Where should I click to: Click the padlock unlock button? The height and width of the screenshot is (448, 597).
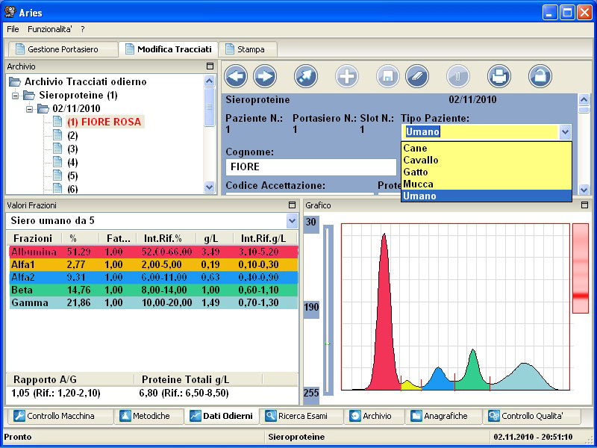pos(540,76)
